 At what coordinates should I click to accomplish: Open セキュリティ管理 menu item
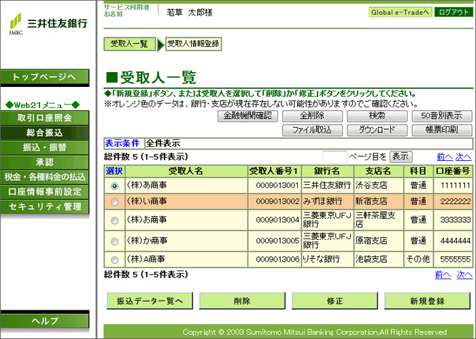45,207
